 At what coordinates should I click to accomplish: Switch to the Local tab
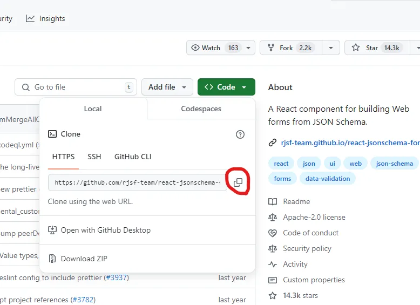(93, 109)
